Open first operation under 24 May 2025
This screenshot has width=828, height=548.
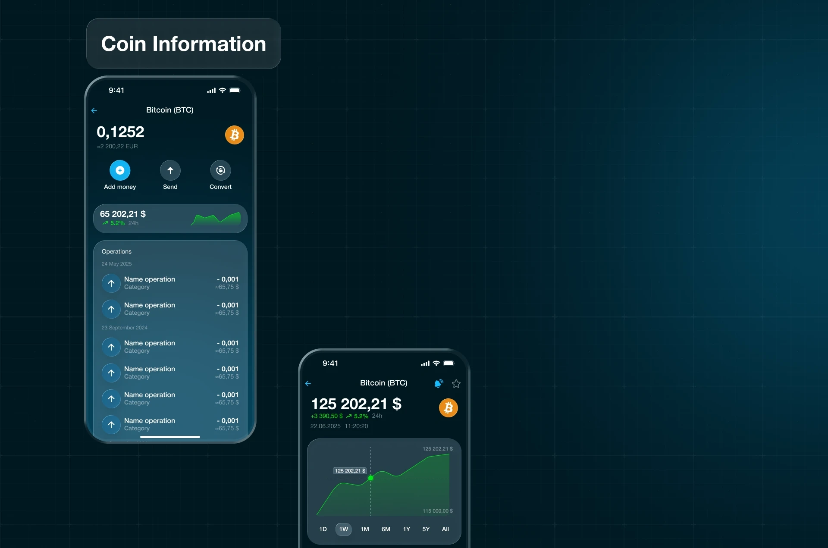[x=170, y=283]
